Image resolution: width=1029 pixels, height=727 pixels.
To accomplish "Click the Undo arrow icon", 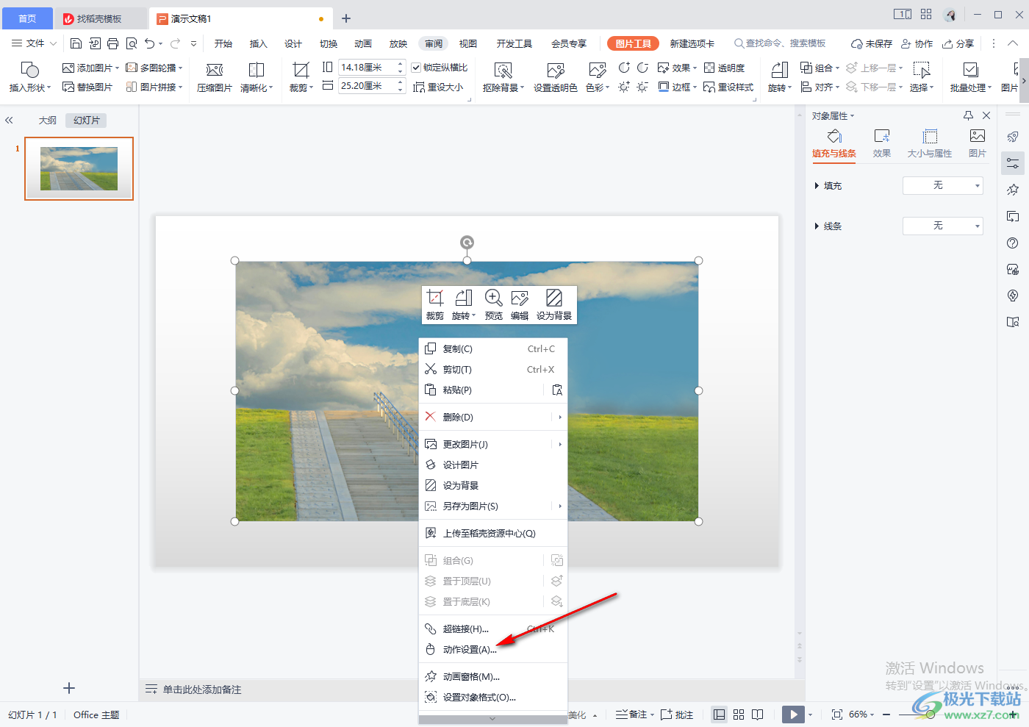I will coord(150,43).
